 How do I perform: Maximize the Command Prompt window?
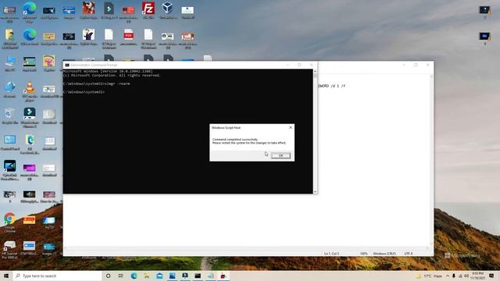(299, 65)
